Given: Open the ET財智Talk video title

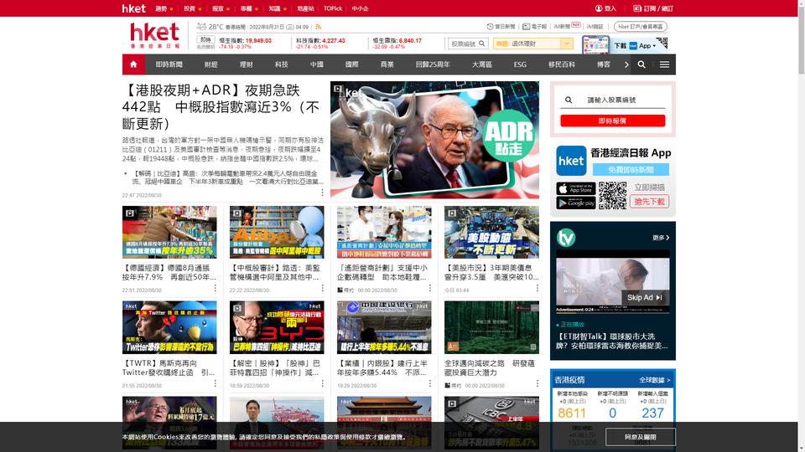Looking at the screenshot, I should coord(612,341).
